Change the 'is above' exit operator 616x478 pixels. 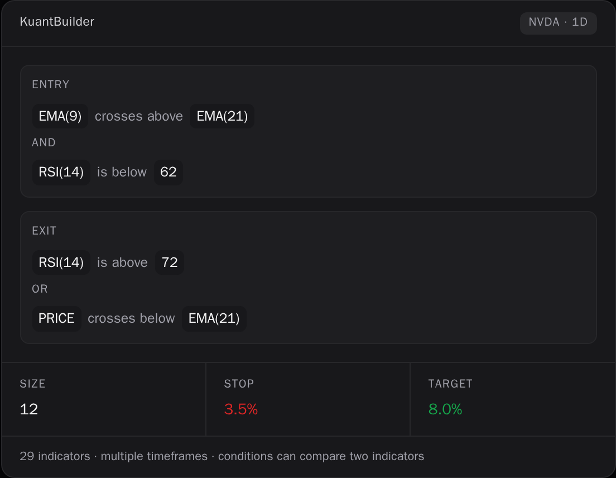pyautogui.click(x=122, y=262)
